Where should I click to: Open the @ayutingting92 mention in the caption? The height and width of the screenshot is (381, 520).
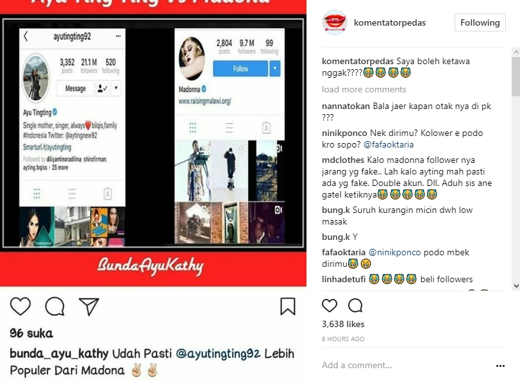(x=218, y=353)
